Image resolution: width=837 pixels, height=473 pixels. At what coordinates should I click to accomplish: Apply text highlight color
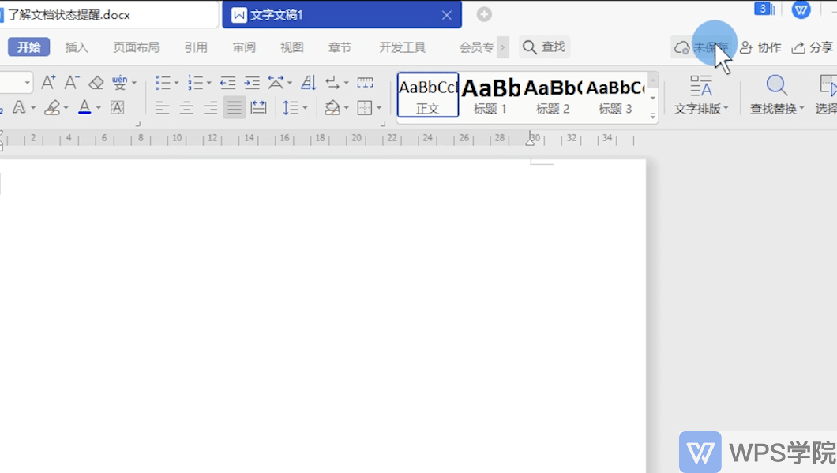pyautogui.click(x=52, y=108)
